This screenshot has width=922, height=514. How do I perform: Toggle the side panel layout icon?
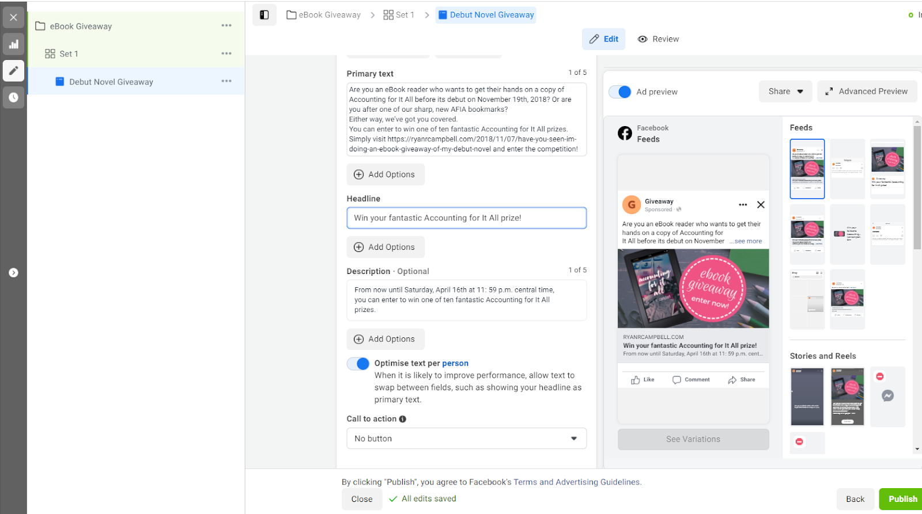(x=264, y=15)
